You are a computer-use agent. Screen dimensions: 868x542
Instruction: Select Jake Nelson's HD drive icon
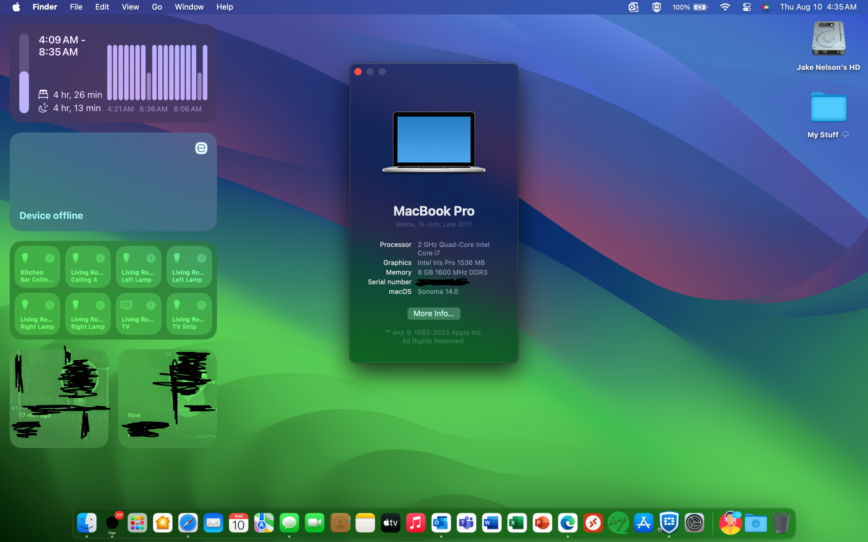click(x=828, y=39)
